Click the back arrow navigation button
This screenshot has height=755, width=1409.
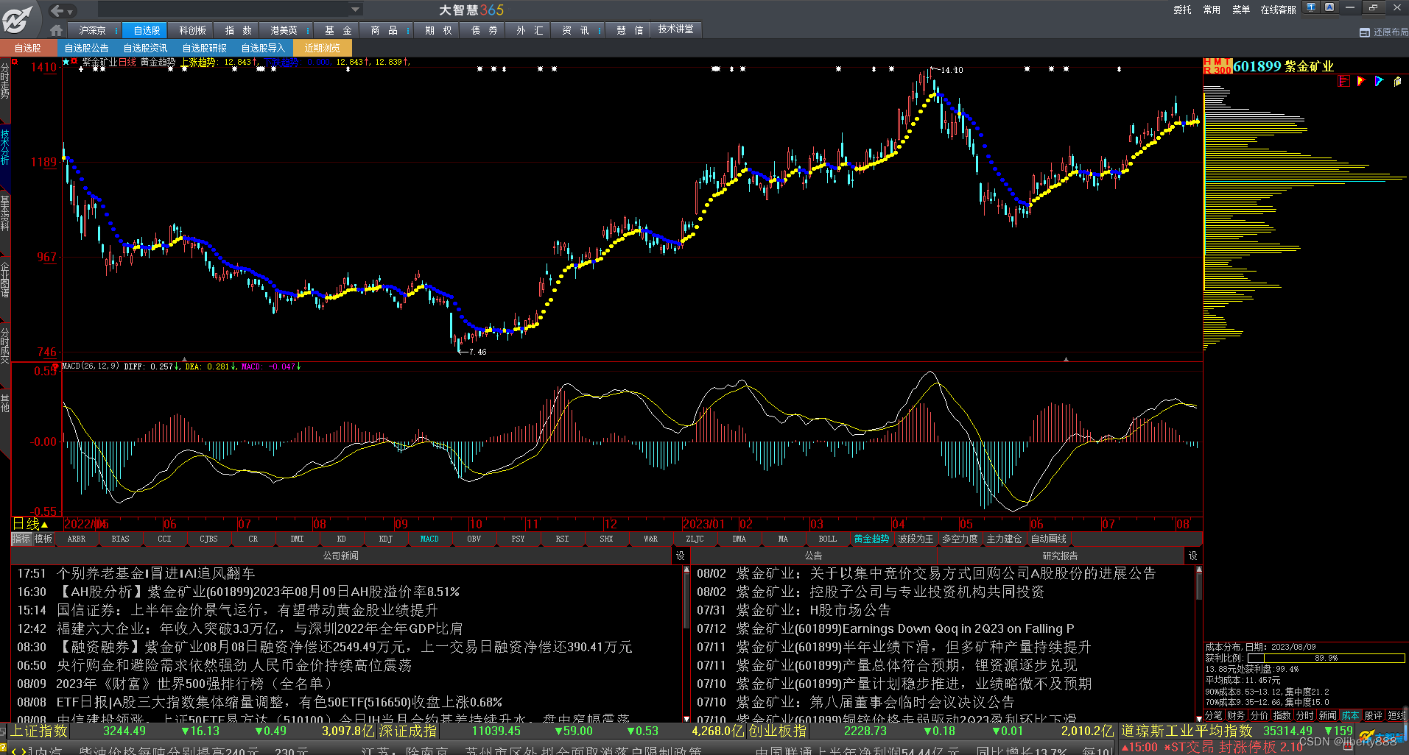click(57, 10)
